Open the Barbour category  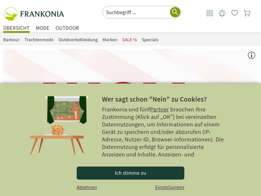tap(11, 40)
